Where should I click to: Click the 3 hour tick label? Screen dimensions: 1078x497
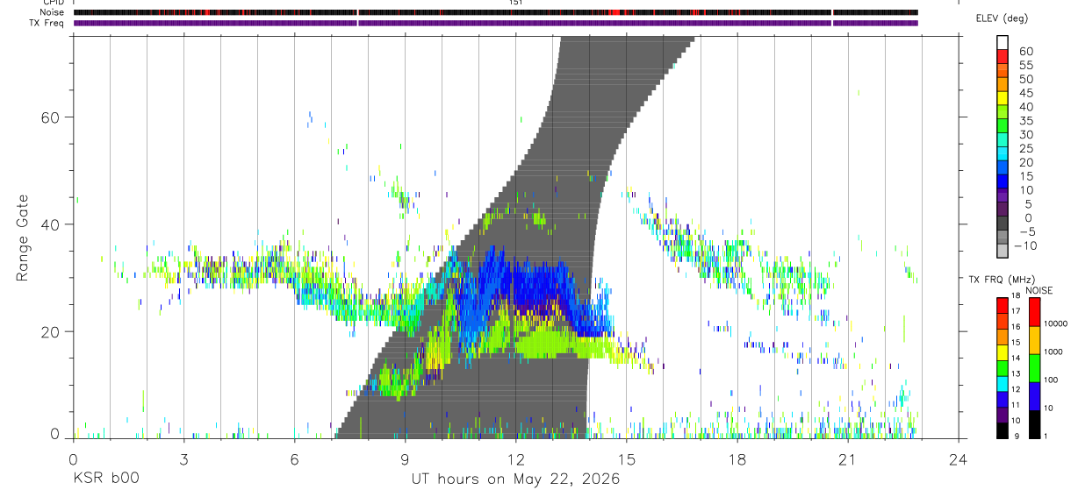[x=183, y=459]
